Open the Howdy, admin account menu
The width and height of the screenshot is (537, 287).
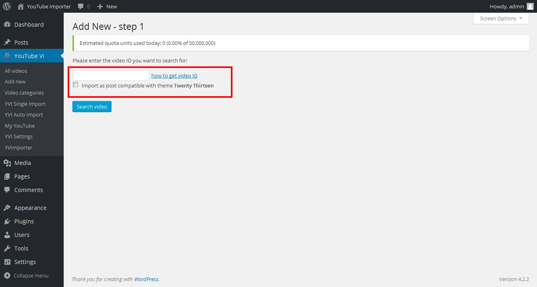[507, 6]
